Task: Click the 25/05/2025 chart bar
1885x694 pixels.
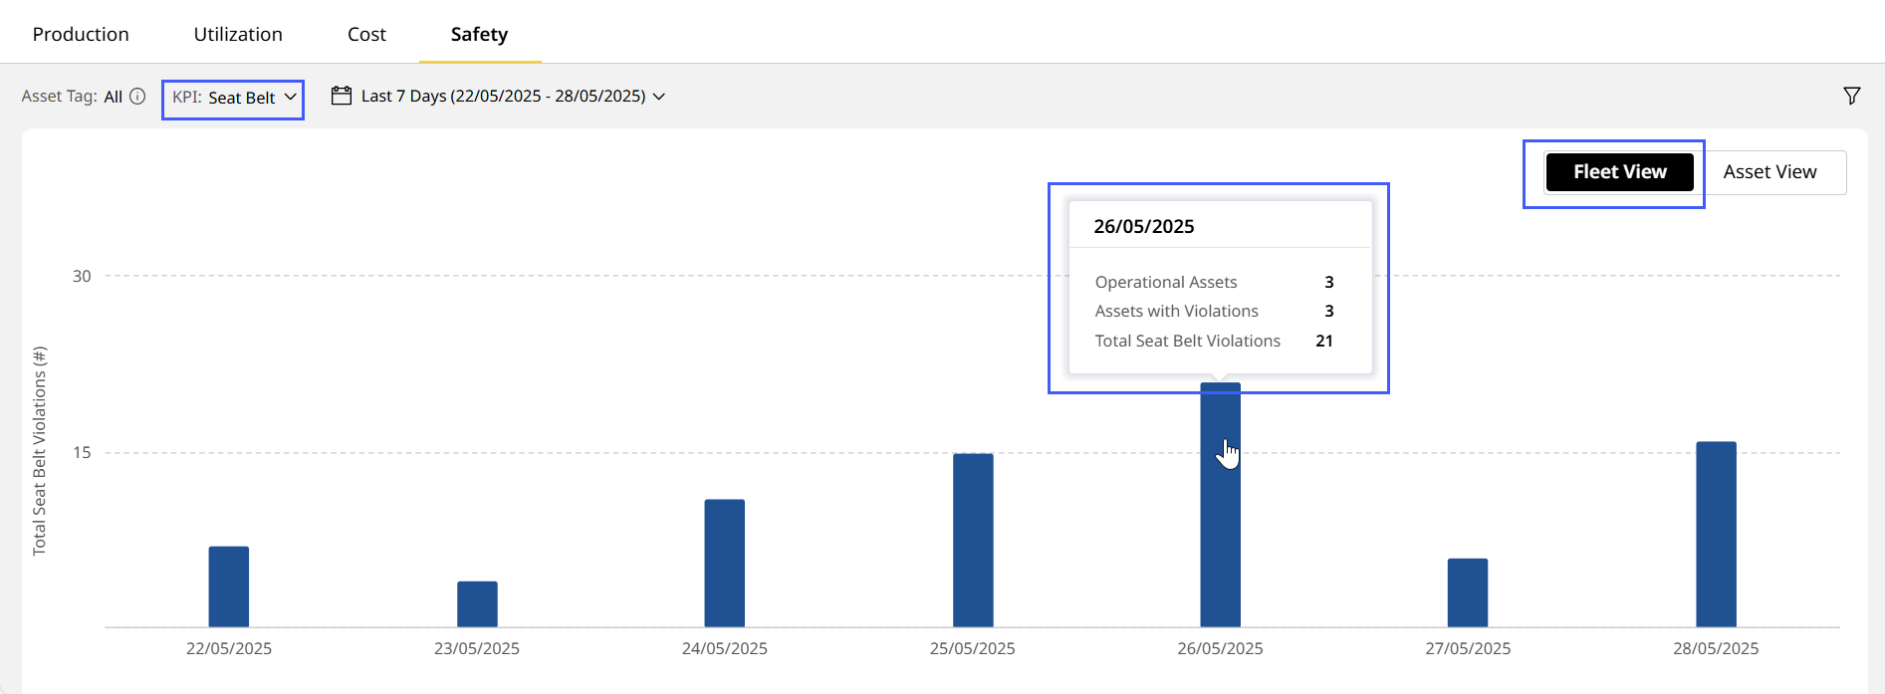Action: [x=973, y=540]
